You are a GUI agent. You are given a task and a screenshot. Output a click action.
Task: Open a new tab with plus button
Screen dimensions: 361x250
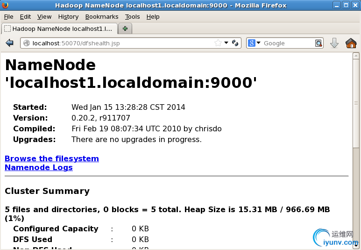[125, 29]
